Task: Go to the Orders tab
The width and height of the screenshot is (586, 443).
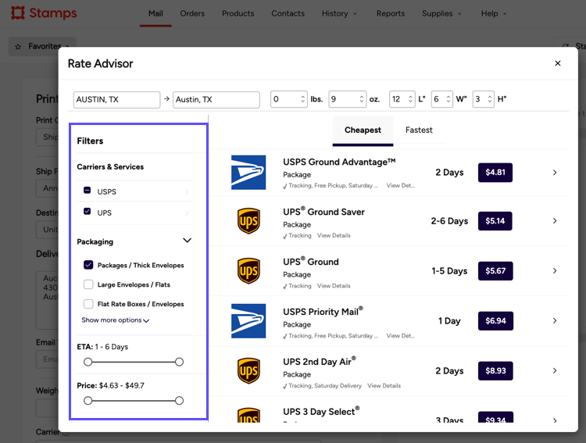Action: [x=192, y=13]
